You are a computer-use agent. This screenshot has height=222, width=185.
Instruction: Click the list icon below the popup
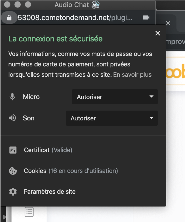click(x=29, y=212)
